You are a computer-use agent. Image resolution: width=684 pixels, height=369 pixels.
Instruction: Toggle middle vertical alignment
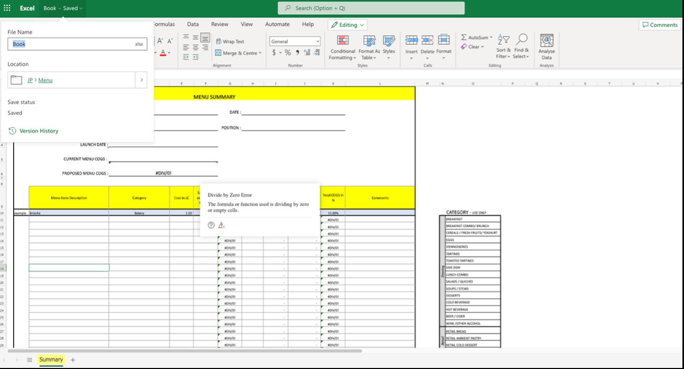click(195, 37)
